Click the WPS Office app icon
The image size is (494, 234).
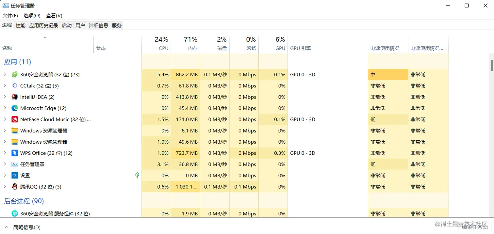15,153
